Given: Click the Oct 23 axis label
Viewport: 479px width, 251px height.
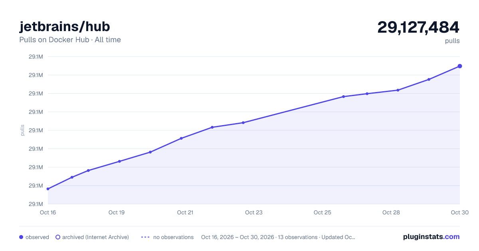Looking at the screenshot, I should [x=254, y=212].
